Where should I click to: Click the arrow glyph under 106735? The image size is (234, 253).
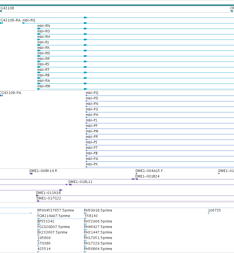point(209,213)
